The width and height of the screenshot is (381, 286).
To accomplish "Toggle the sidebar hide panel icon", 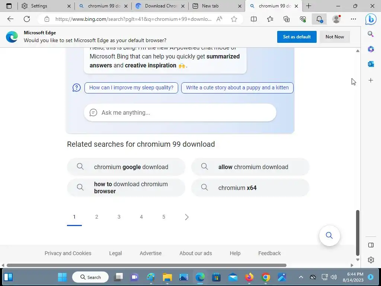I will (x=371, y=245).
